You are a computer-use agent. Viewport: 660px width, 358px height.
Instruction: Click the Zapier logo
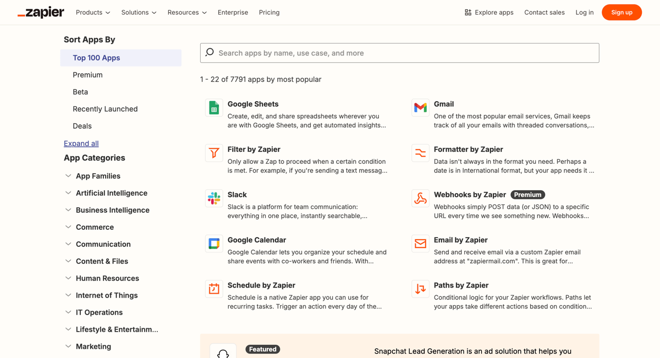tap(41, 12)
